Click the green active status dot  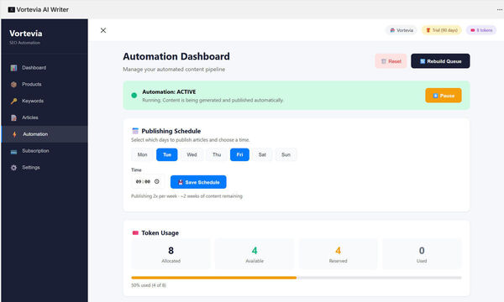pos(134,96)
